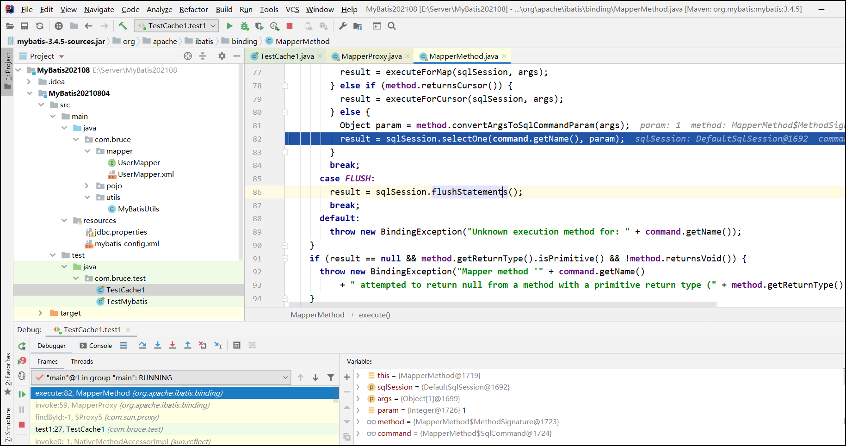Save all files with the floppy icon

[25, 26]
